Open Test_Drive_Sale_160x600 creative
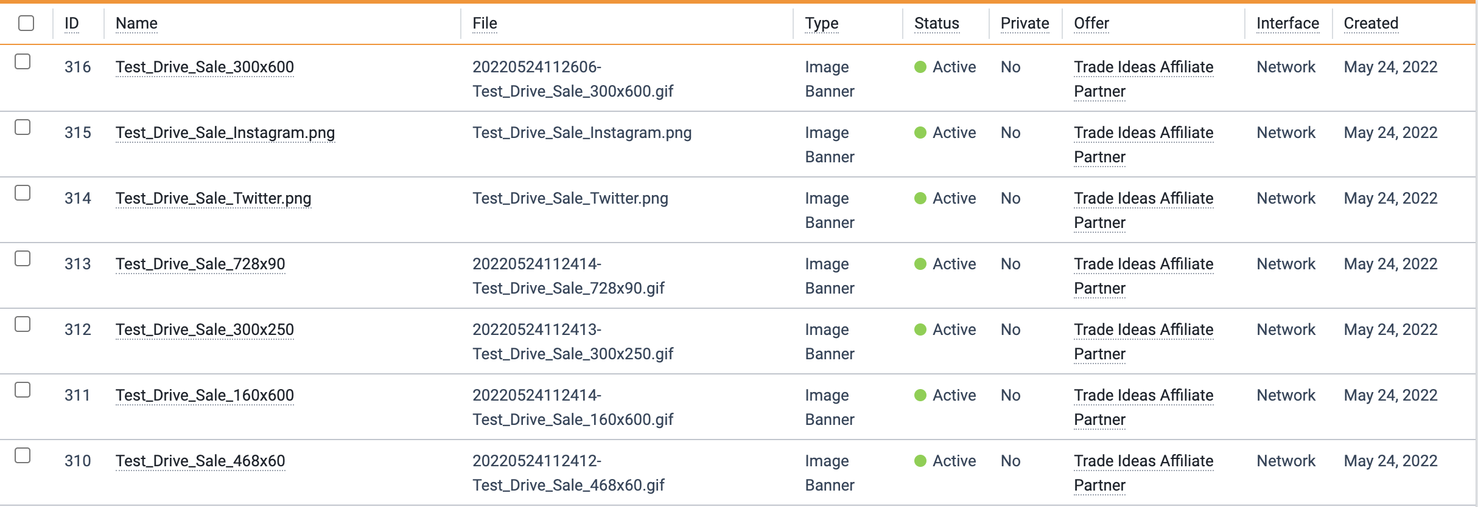 pyautogui.click(x=205, y=395)
